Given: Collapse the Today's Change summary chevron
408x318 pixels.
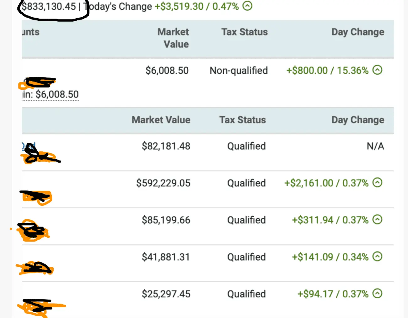Looking at the screenshot, I should coord(248,6).
